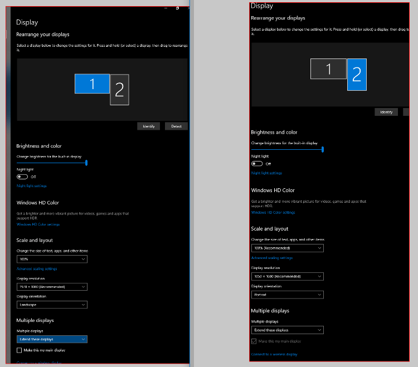This screenshot has width=418, height=367.
Task: Open Night light settings link in left window
Action: click(31, 186)
